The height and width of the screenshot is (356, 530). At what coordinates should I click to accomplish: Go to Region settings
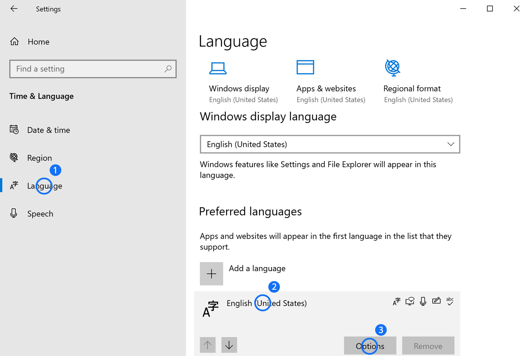pyautogui.click(x=39, y=158)
